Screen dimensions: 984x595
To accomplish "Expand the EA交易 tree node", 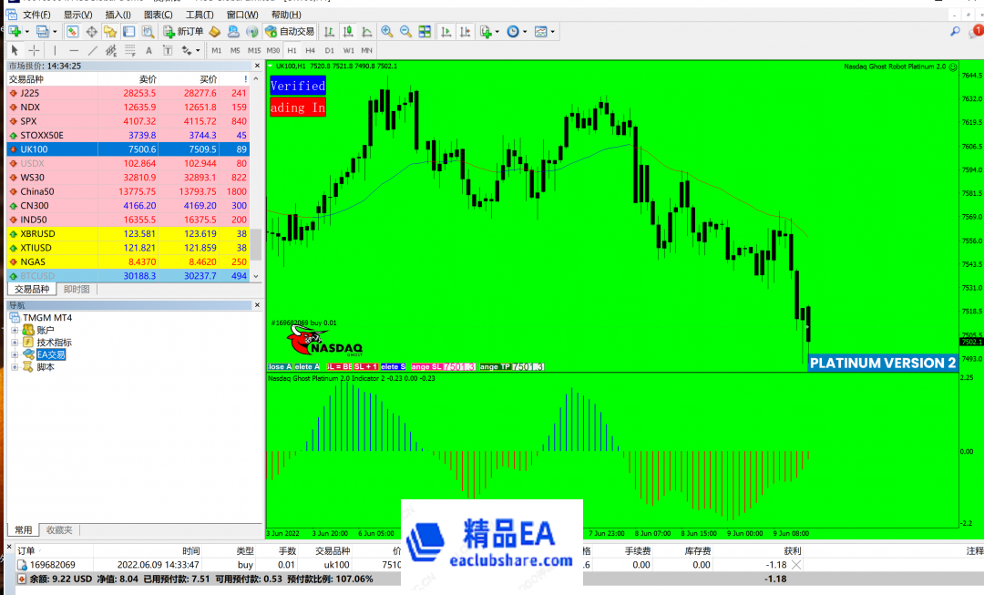I will pos(15,354).
